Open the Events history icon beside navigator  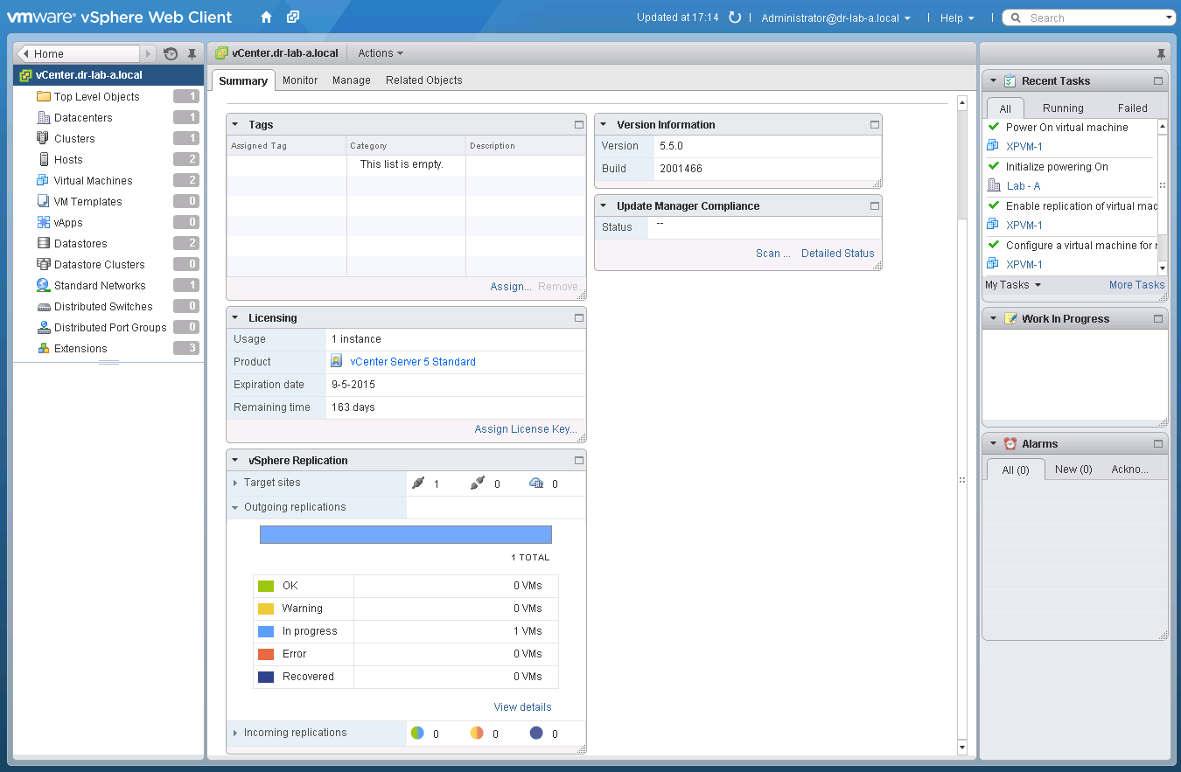coord(171,53)
